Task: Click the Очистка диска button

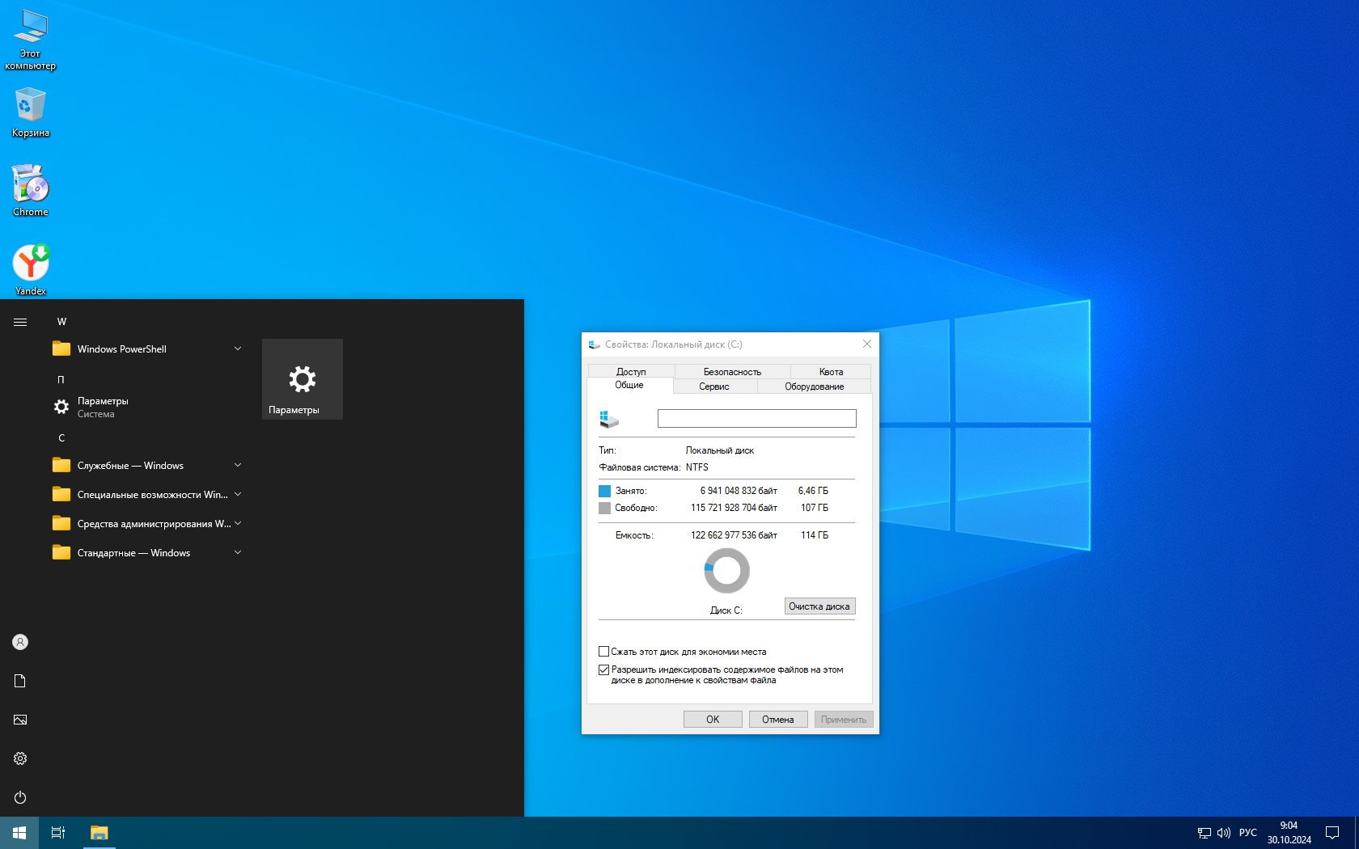Action: point(819,606)
